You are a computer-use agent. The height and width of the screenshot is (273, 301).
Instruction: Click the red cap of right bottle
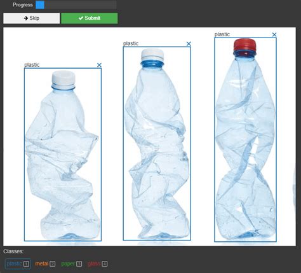click(245, 45)
